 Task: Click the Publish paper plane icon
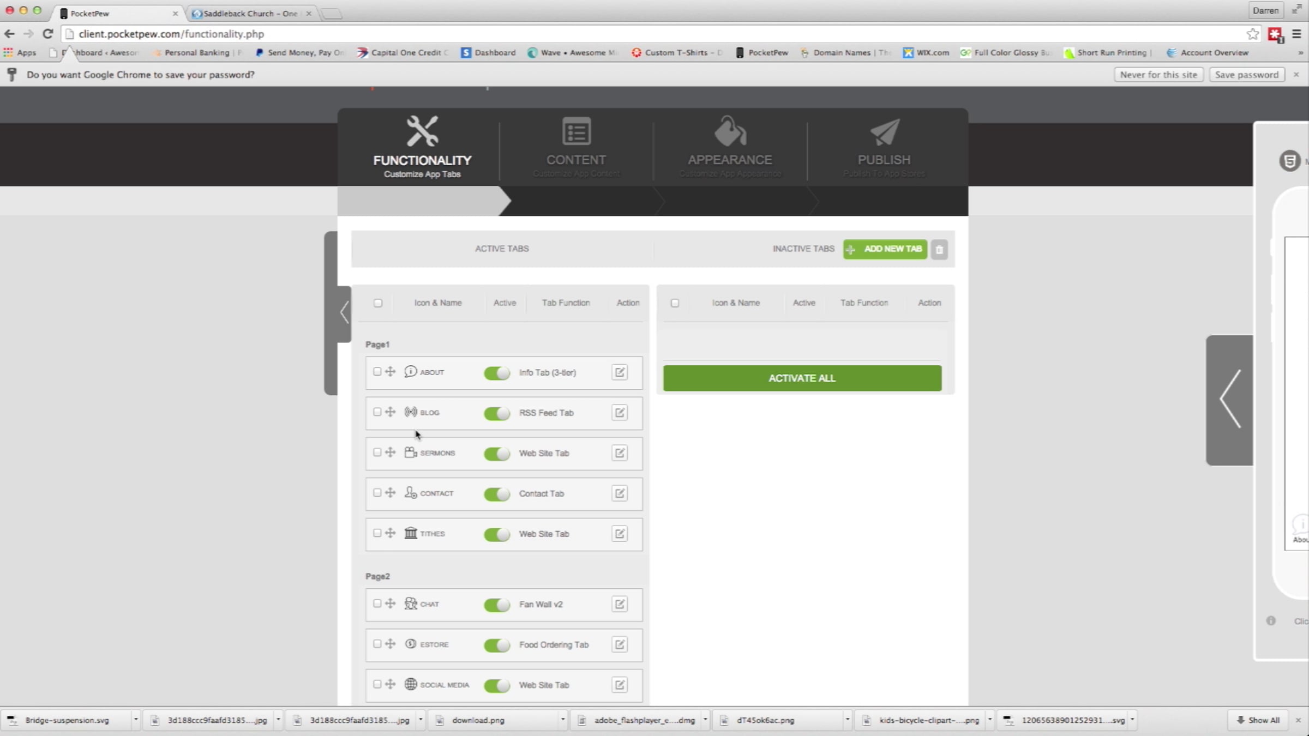click(884, 132)
